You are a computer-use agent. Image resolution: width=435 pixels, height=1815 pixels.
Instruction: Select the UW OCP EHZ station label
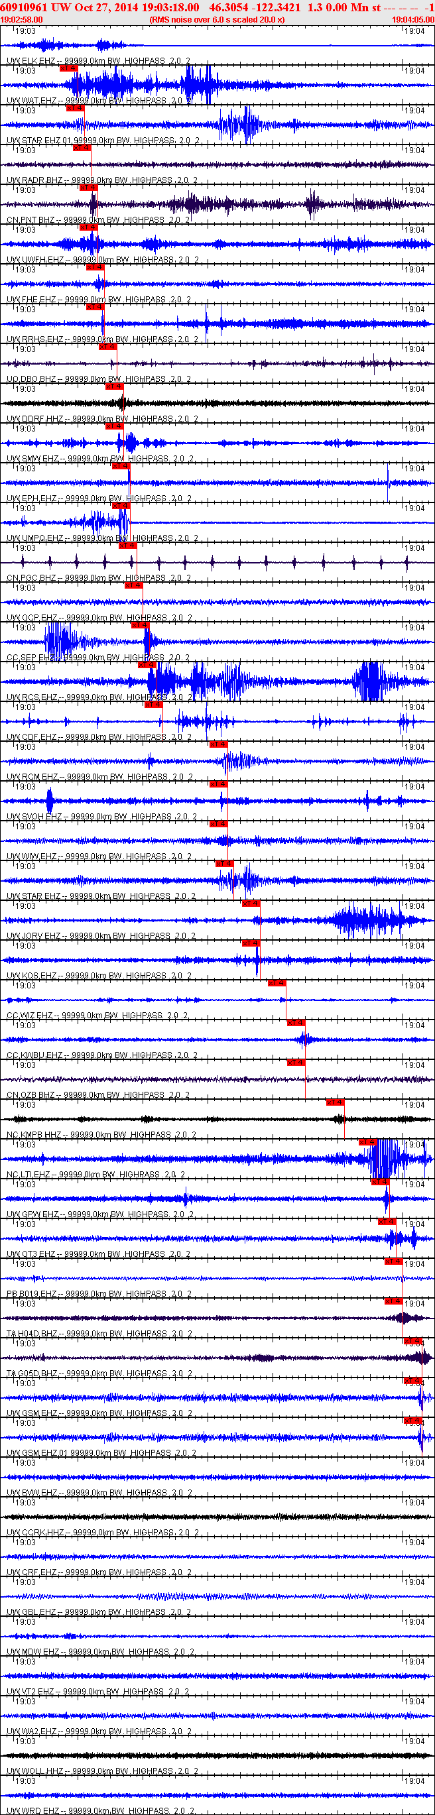pos(99,618)
